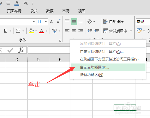The width and height of the screenshot is (150, 118).
Task: Toggle 自动换行 wrap text
Action: pyautogui.click(x=113, y=22)
